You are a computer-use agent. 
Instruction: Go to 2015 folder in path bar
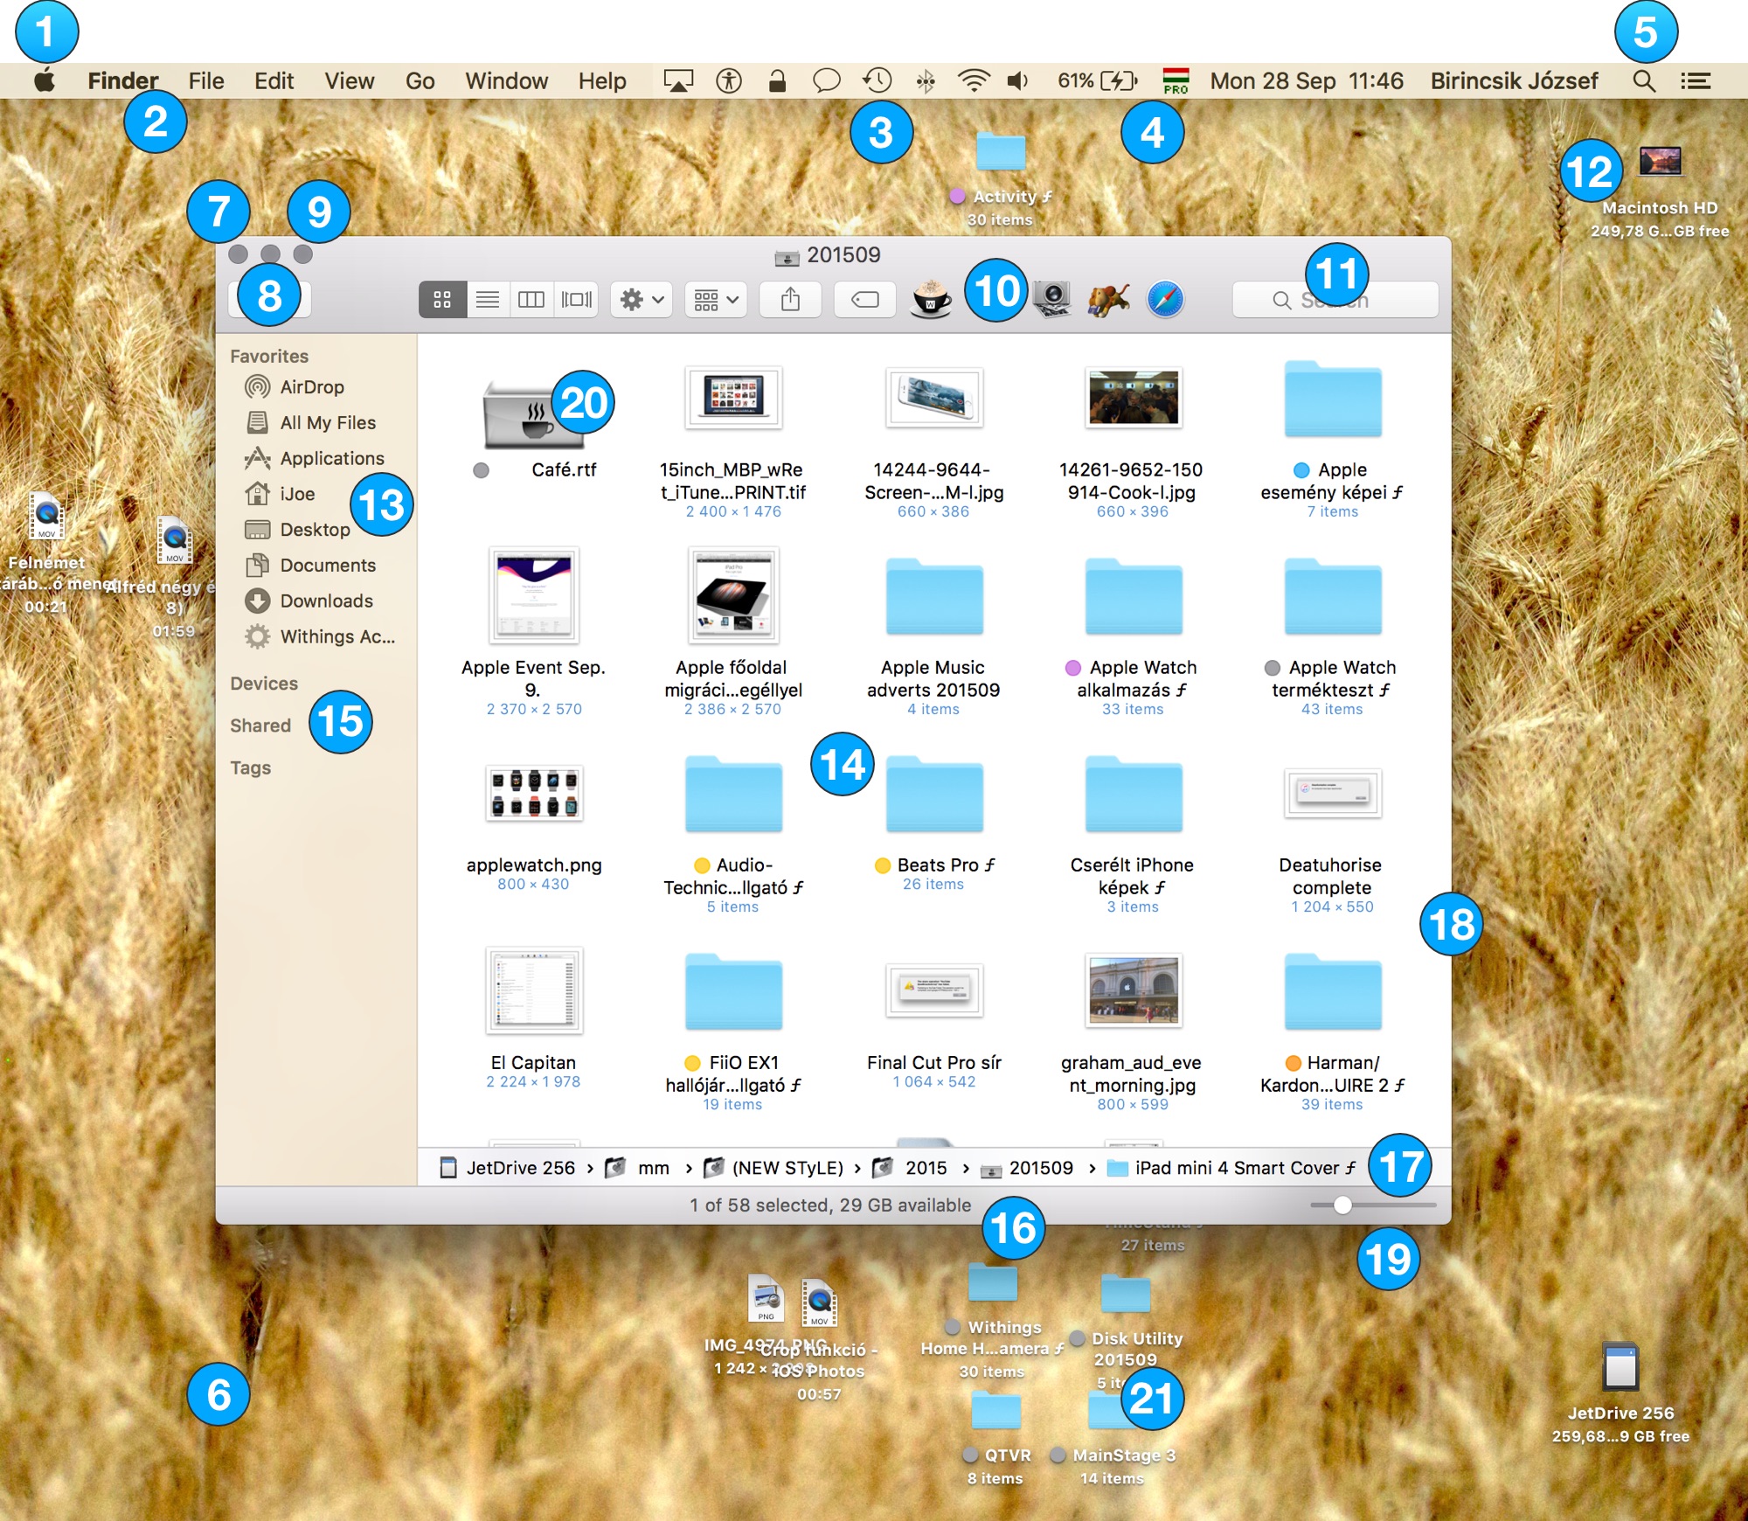(910, 1168)
